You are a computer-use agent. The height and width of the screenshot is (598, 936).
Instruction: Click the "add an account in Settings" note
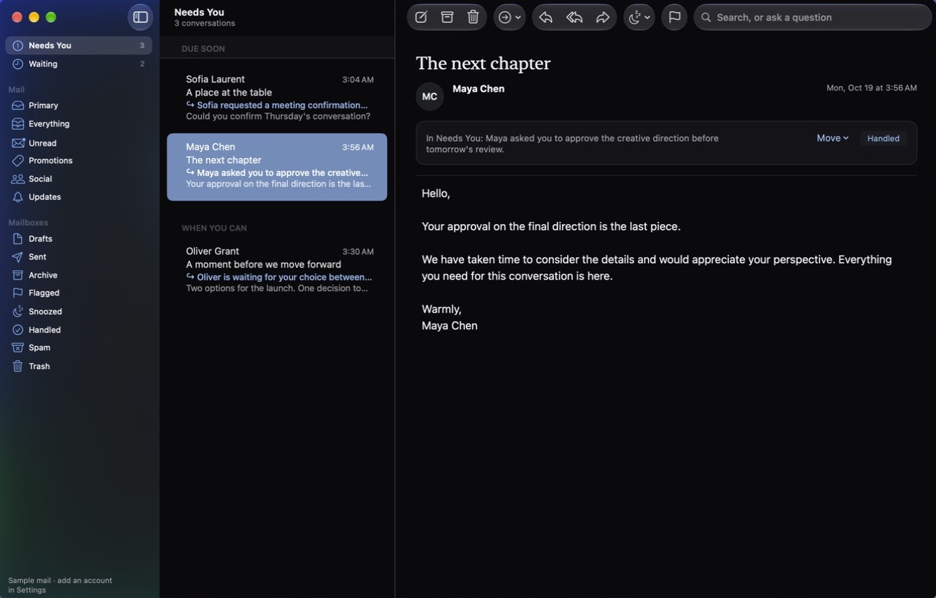60,585
